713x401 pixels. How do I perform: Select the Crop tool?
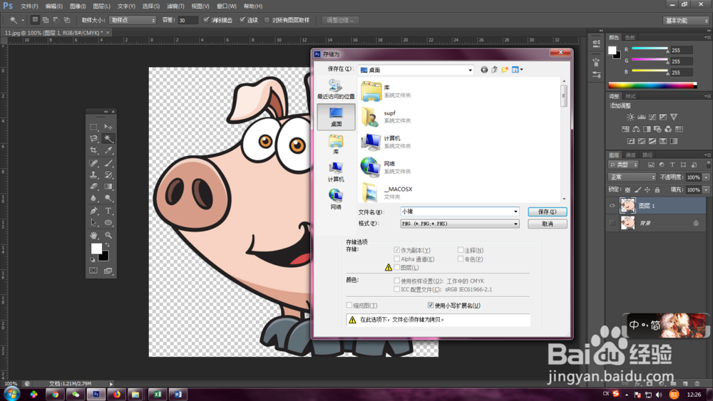(93, 150)
